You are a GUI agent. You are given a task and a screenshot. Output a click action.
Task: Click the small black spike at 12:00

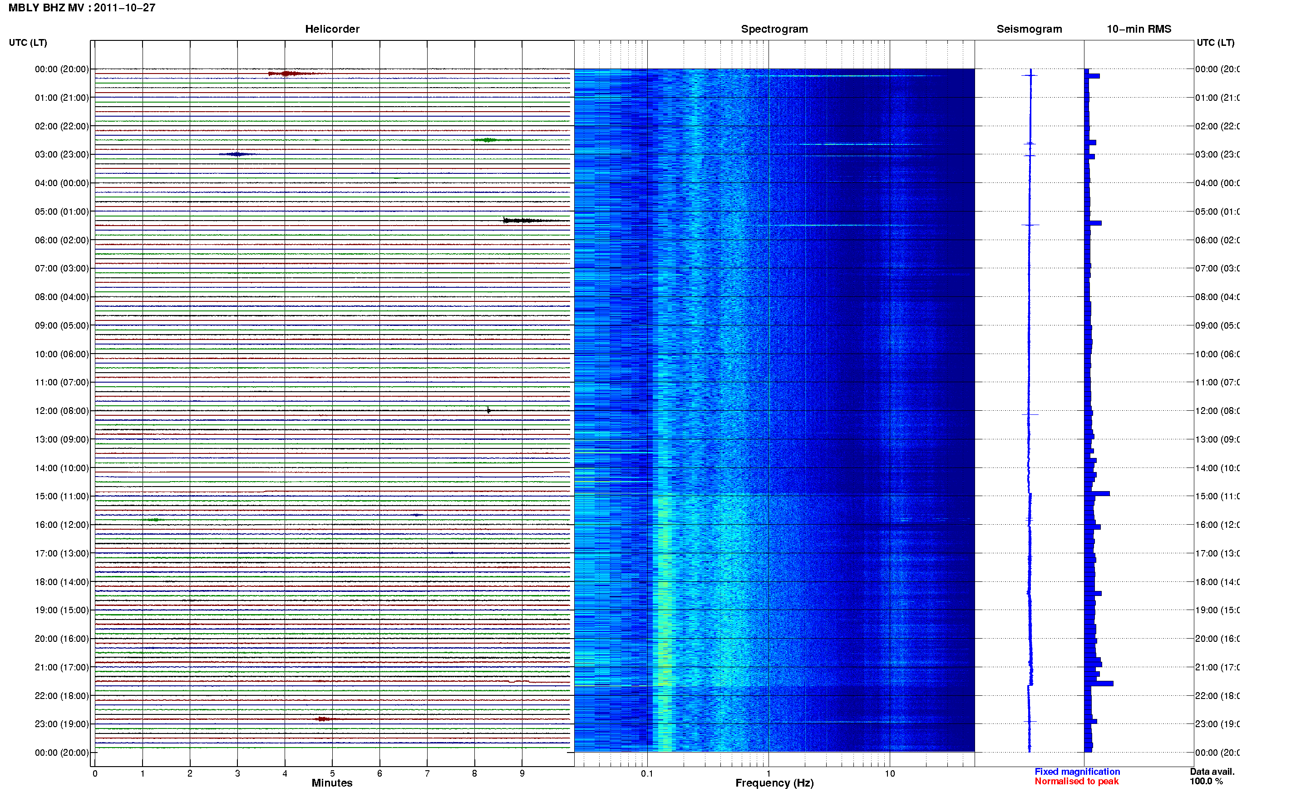[488, 410]
